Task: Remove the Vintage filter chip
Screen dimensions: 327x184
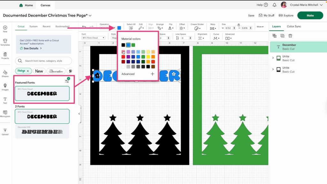Action: [28, 71]
